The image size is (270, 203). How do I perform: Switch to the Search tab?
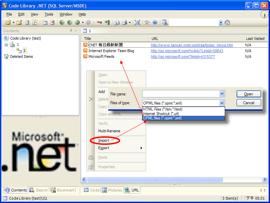39,190
